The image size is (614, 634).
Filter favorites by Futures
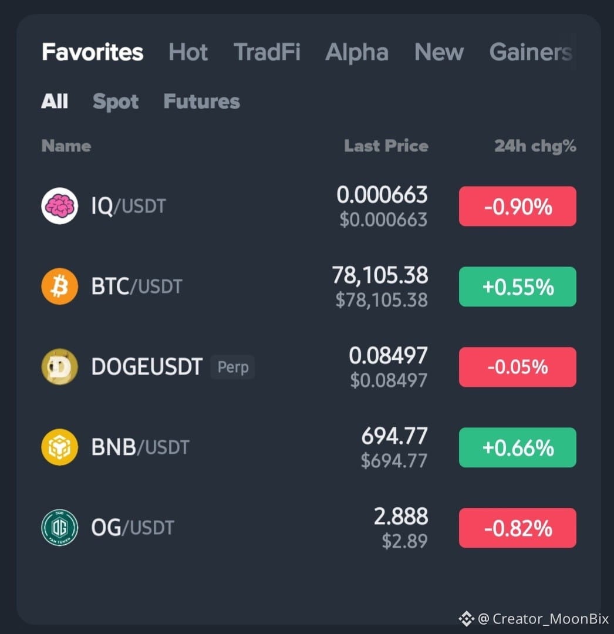tap(202, 101)
